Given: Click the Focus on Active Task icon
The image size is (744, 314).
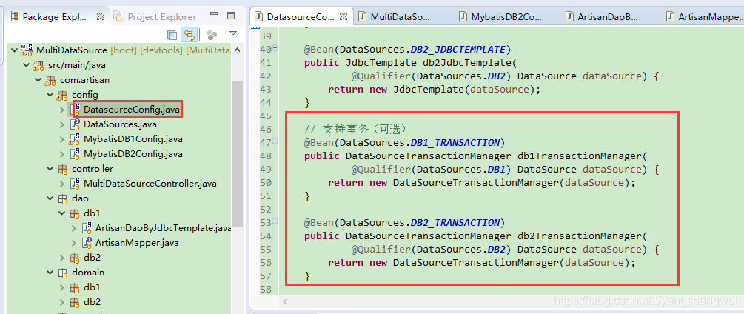Looking at the screenshot, I should (212, 34).
